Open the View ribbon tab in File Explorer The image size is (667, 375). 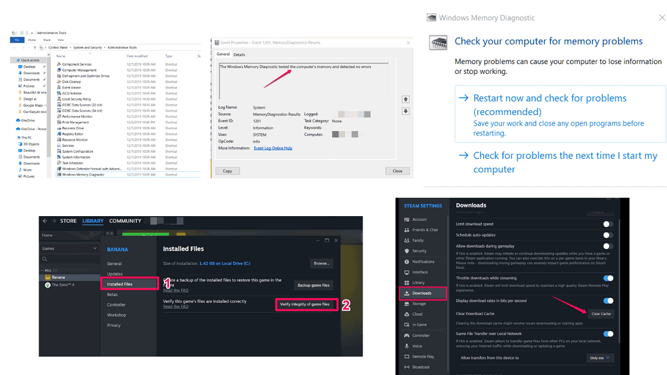coord(61,40)
